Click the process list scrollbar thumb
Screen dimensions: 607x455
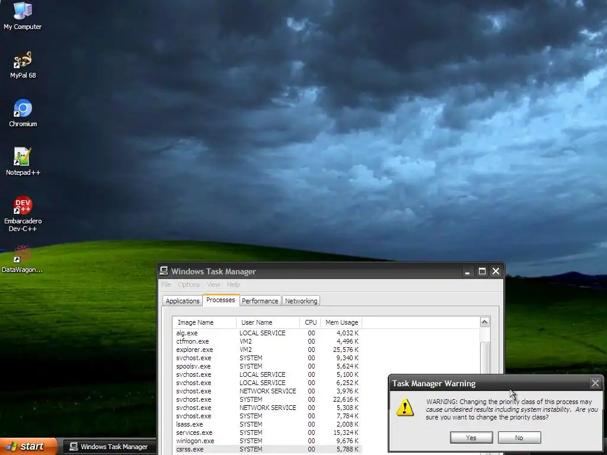point(485,358)
